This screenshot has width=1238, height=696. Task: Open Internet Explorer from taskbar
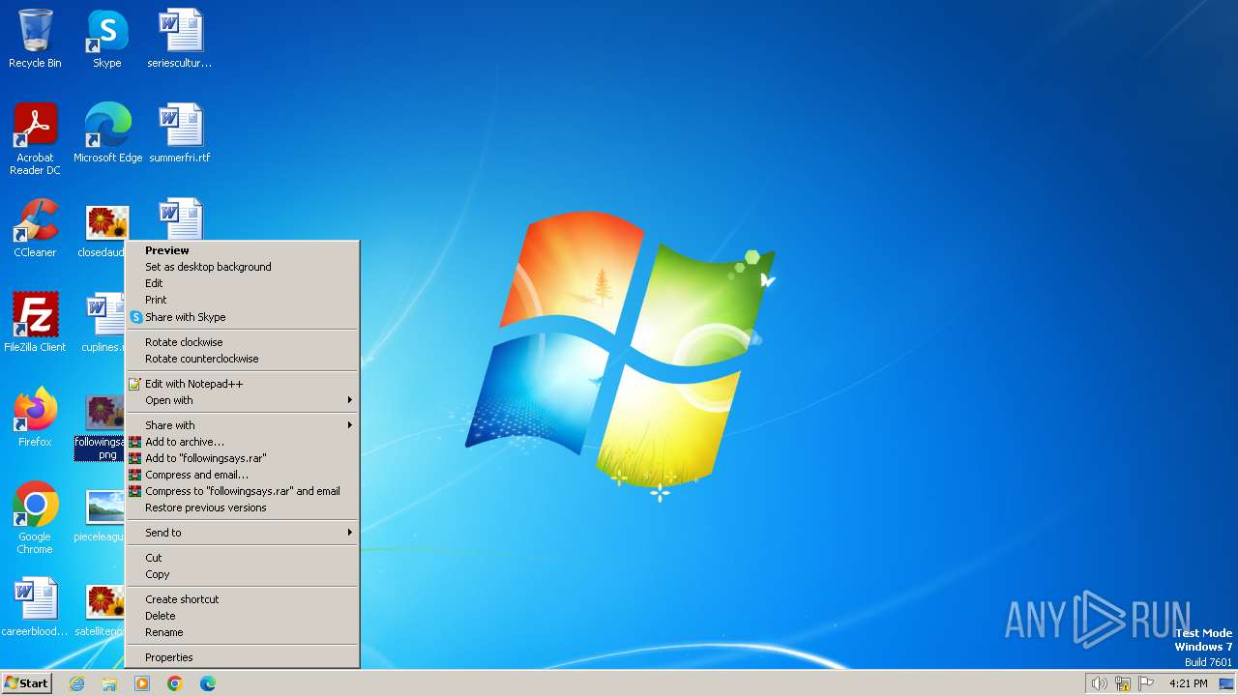(x=76, y=683)
